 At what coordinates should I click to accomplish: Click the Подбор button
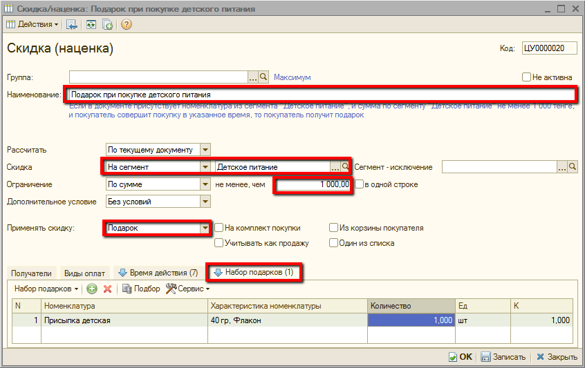(141, 289)
